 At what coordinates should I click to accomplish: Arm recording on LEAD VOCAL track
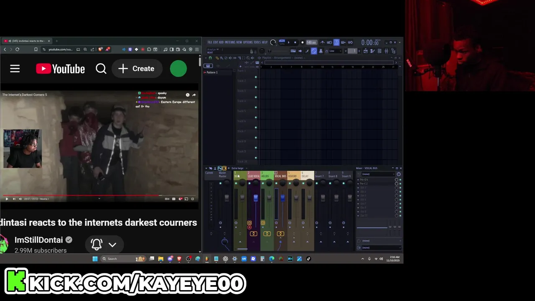[x=249, y=227]
